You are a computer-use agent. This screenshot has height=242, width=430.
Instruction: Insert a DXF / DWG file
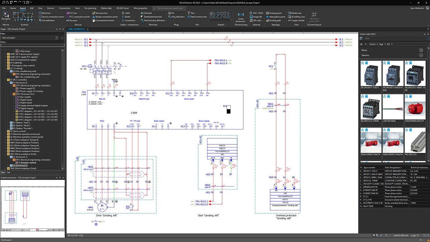(258, 13)
